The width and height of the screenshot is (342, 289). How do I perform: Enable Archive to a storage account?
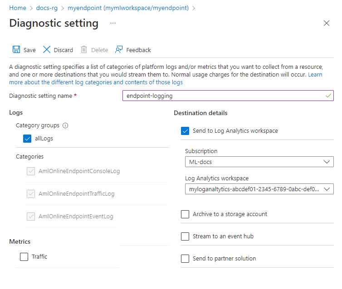click(185, 214)
